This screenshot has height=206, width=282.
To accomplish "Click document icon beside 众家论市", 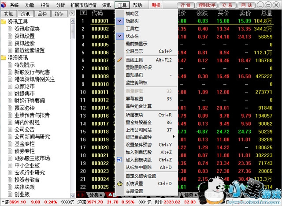I will 10,86.
